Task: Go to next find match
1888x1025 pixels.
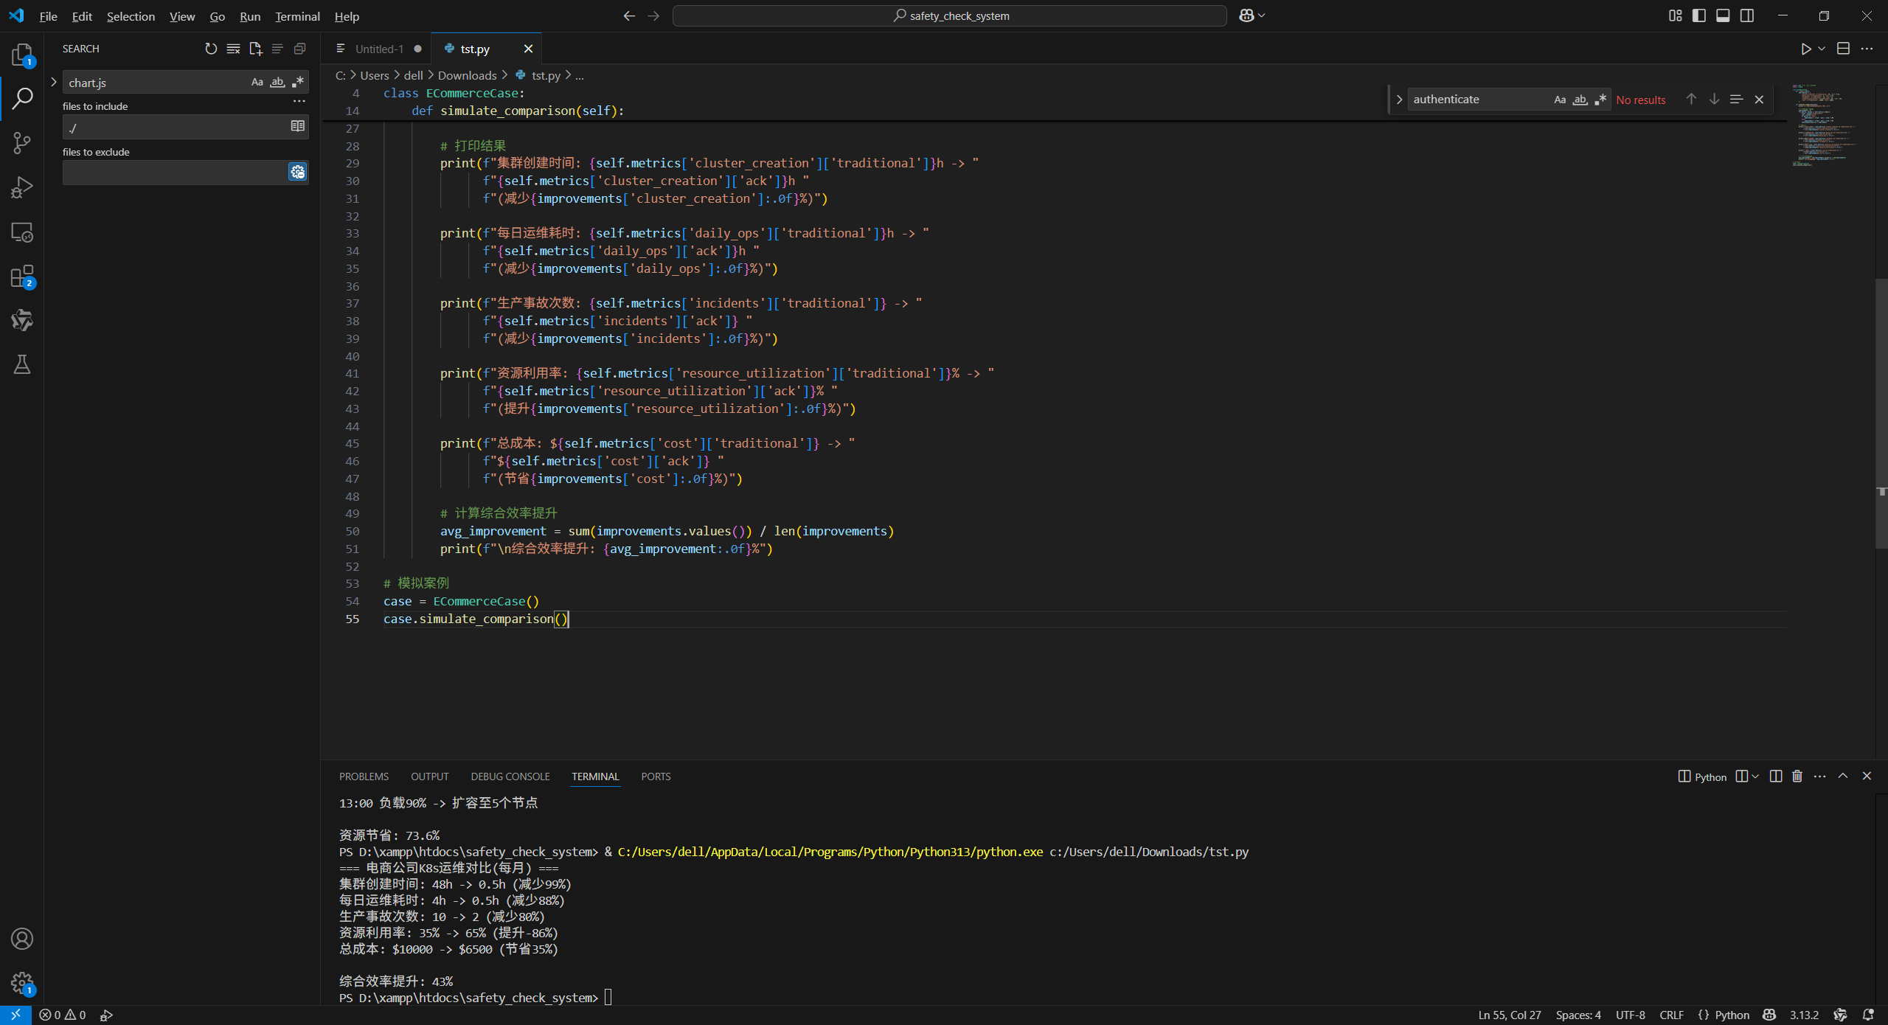Action: point(1714,99)
